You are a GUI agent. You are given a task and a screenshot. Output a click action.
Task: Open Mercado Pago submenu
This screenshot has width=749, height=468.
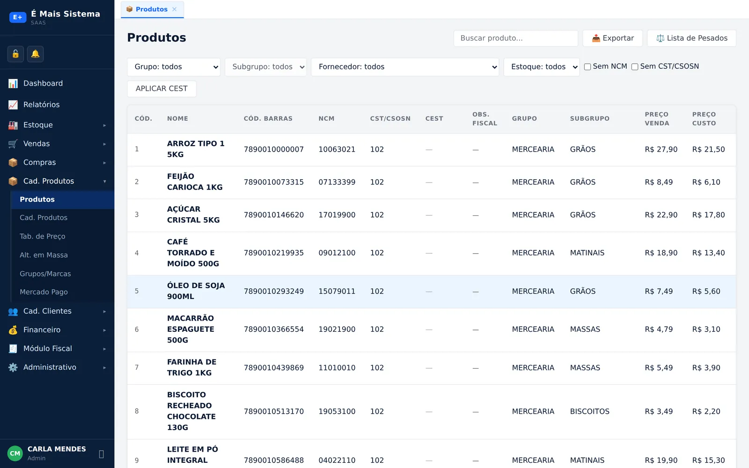tap(62, 292)
